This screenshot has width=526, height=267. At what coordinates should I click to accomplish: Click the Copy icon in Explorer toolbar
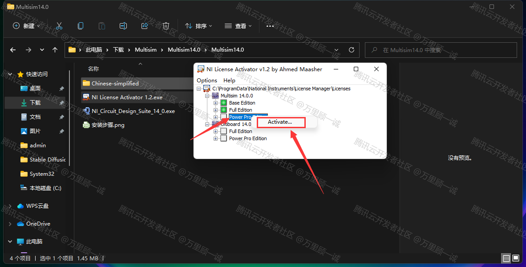[x=81, y=26]
